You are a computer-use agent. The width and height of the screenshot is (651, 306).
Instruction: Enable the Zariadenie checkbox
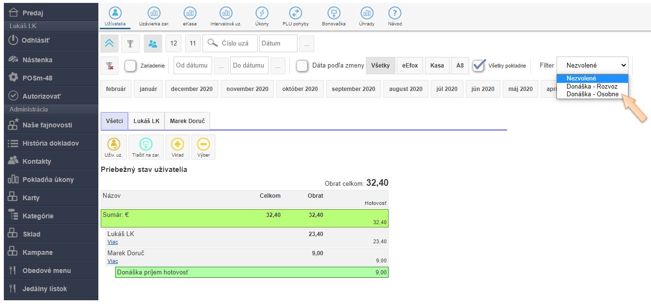click(x=130, y=66)
